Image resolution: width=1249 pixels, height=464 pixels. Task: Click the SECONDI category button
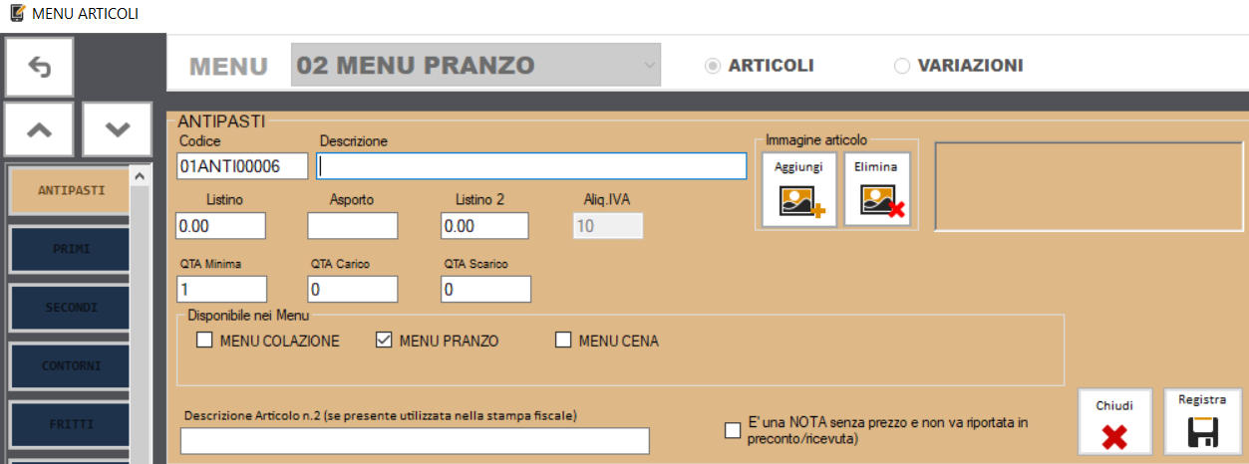coord(70,308)
